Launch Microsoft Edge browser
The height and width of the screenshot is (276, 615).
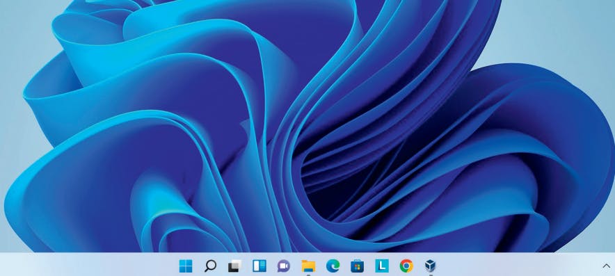pos(333,266)
